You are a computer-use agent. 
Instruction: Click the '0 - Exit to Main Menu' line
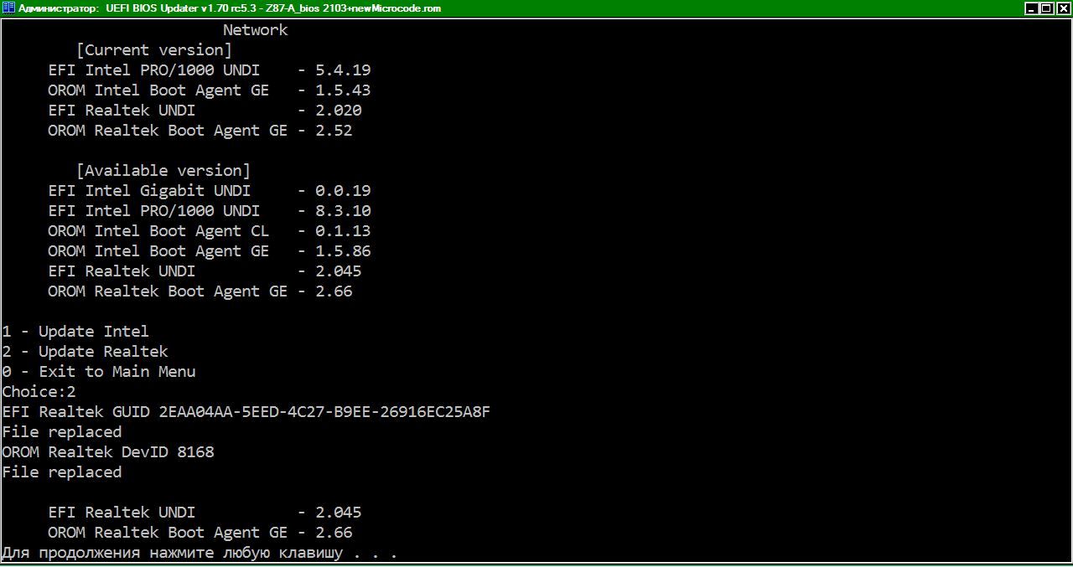99,372
